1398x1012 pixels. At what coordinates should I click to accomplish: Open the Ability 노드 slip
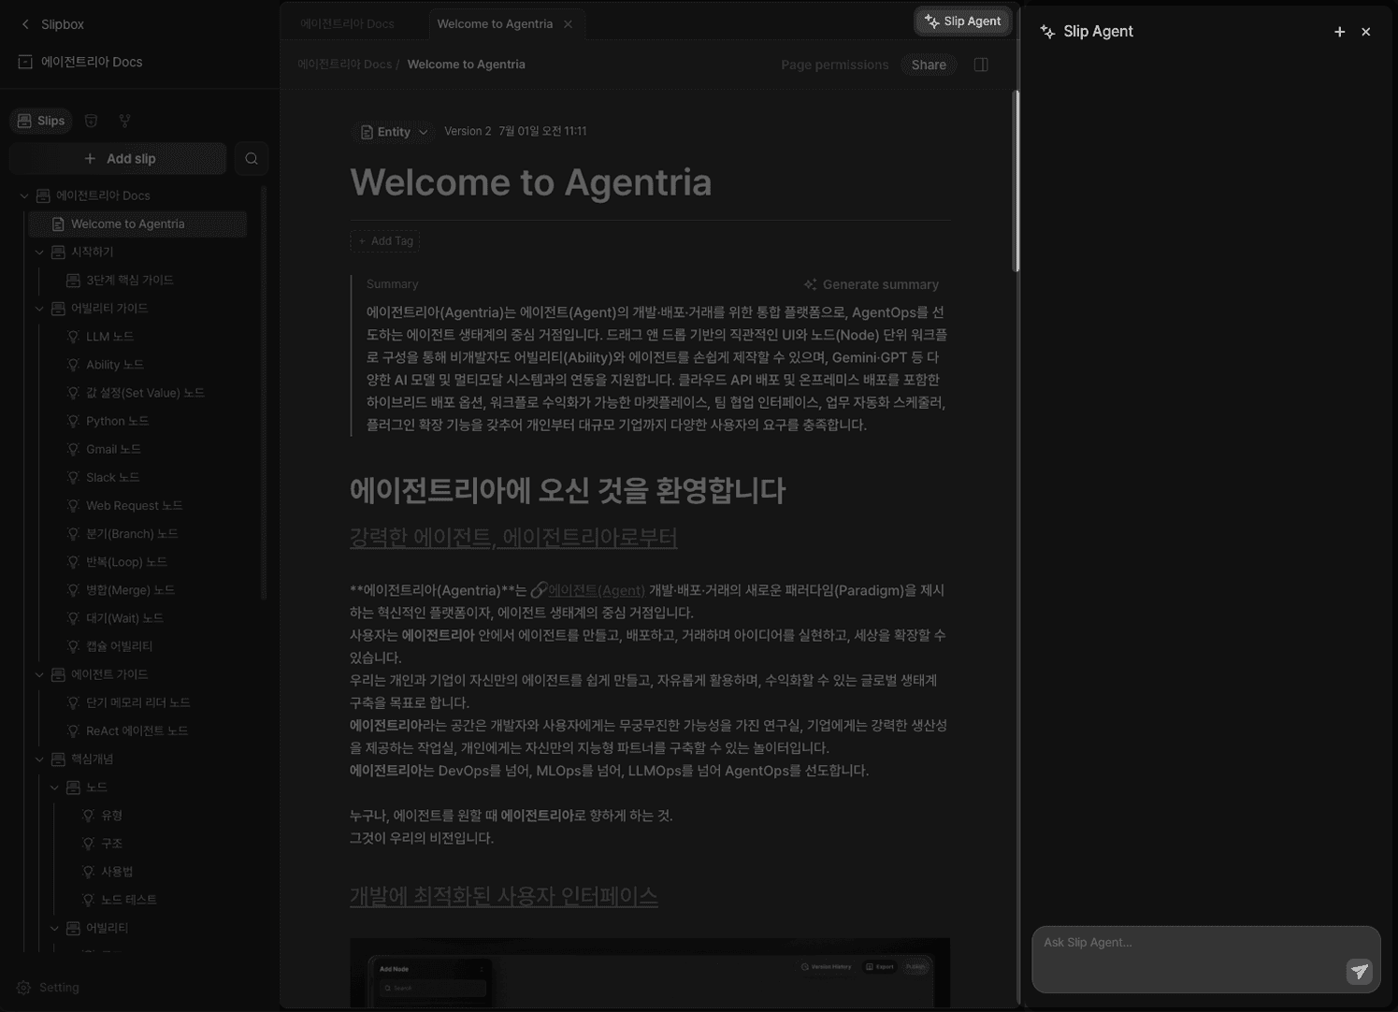114,365
